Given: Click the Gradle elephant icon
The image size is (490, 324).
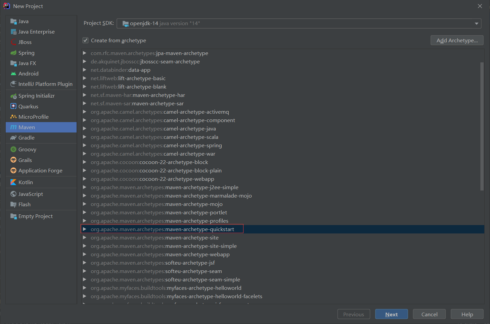Looking at the screenshot, I should [x=13, y=138].
